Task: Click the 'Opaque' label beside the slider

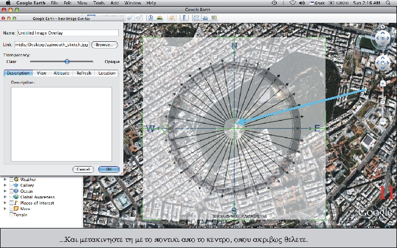Action: tap(112, 62)
